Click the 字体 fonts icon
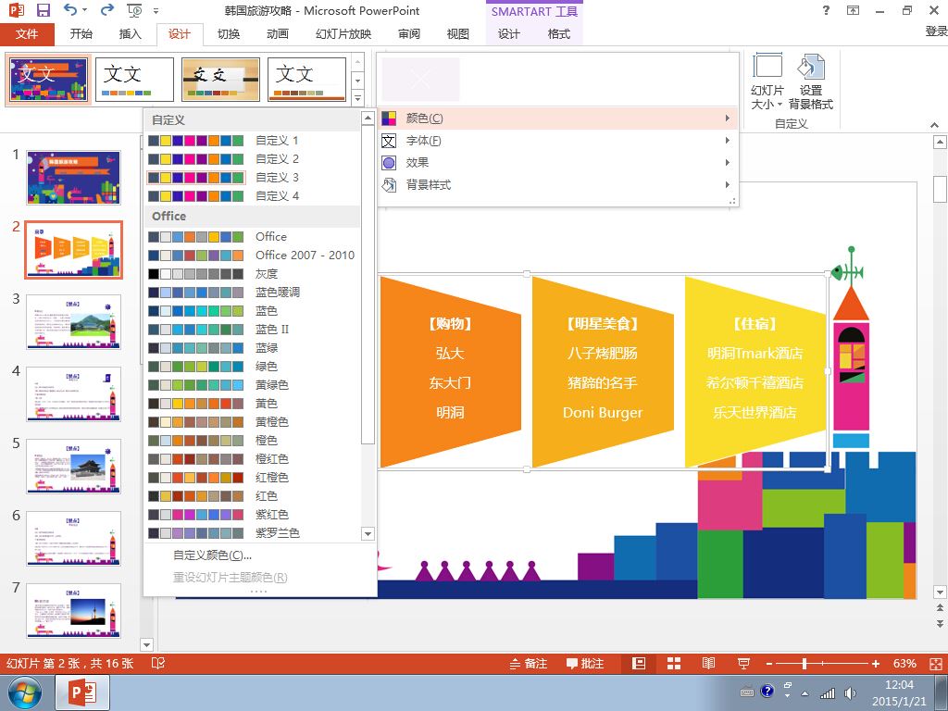 coord(389,141)
